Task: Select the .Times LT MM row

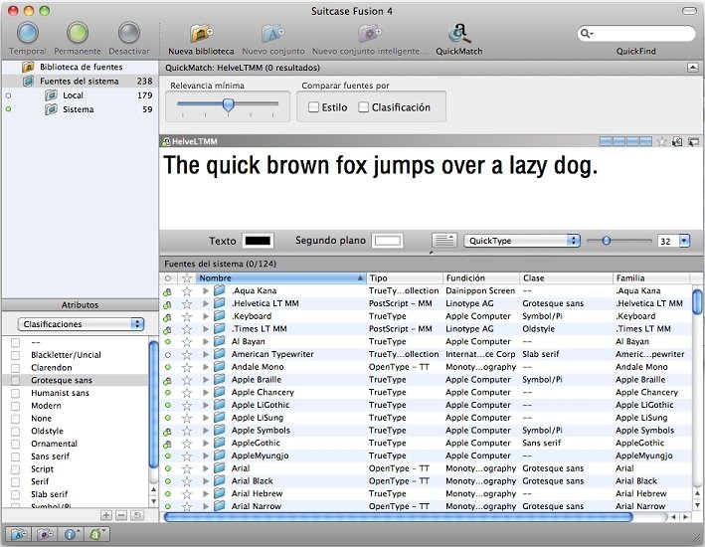Action: 426,329
